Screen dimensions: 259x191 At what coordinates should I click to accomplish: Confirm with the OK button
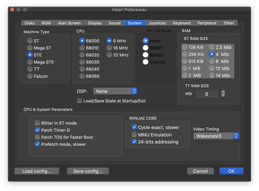pyautogui.click(x=231, y=171)
